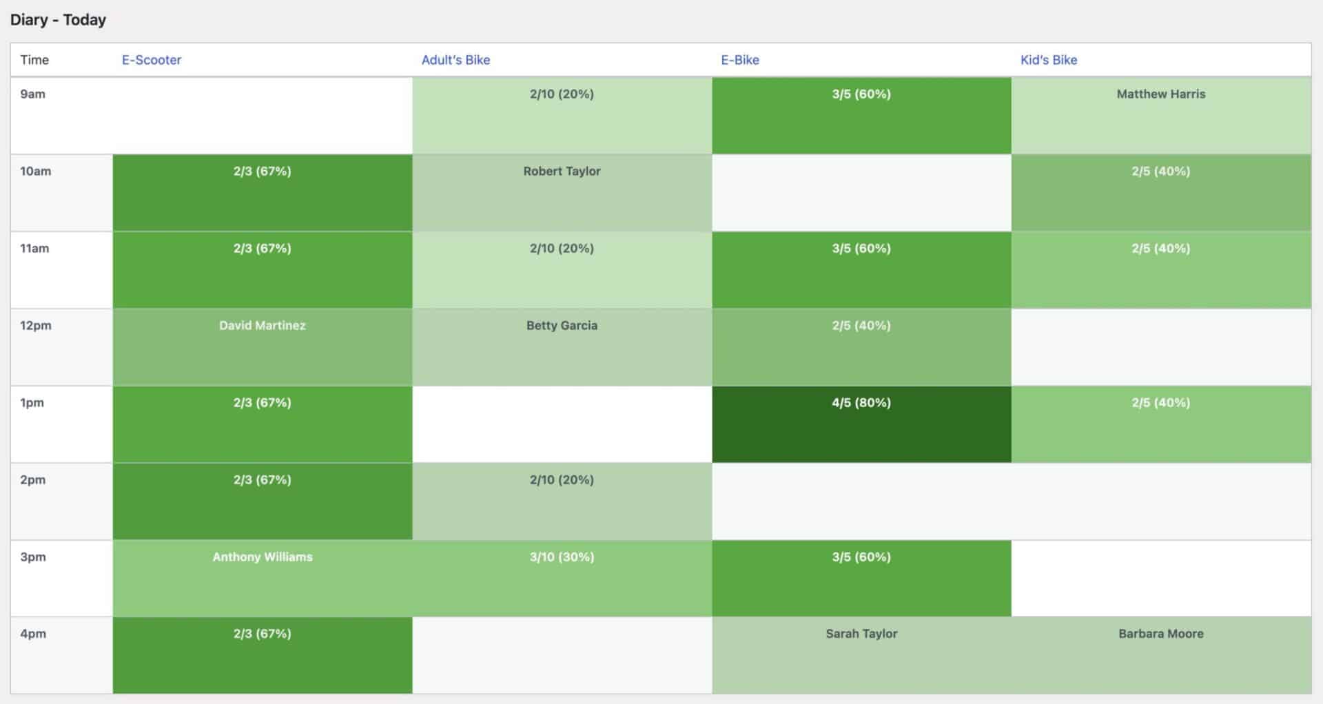
Task: Select the 2pm Adult's Bike 2/10 slot
Action: [562, 501]
